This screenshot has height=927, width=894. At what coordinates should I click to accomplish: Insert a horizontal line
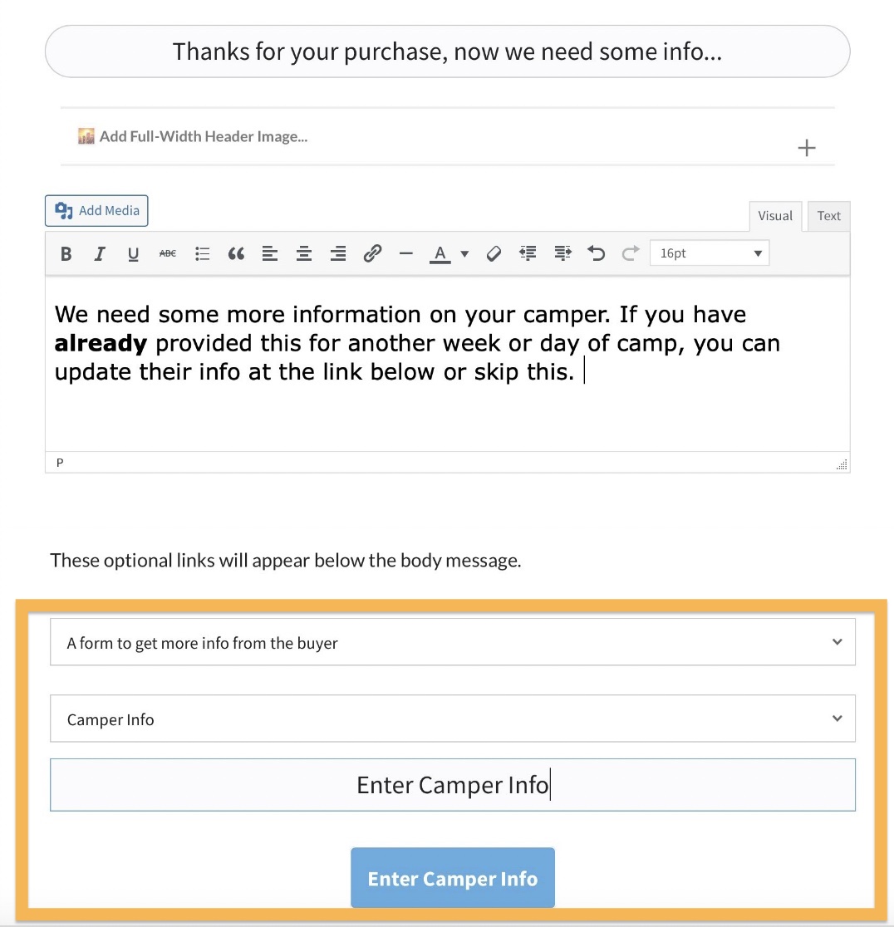click(405, 254)
